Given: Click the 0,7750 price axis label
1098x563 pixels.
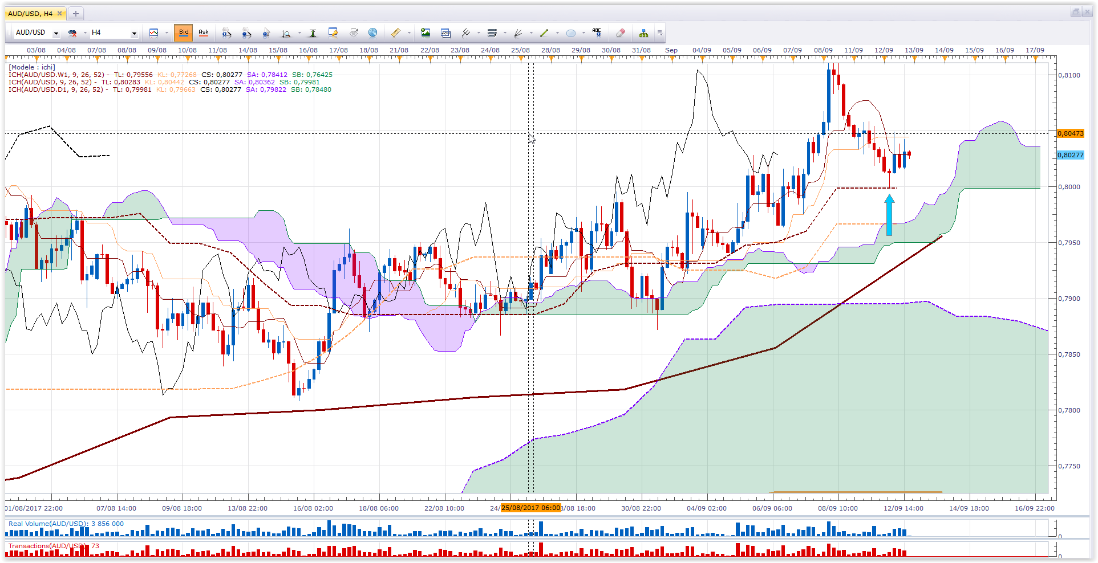Looking at the screenshot, I should (x=1069, y=466).
